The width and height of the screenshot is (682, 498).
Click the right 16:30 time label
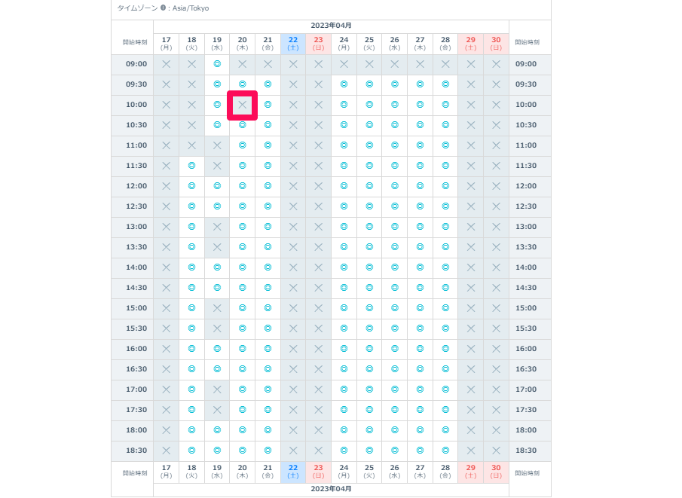(x=526, y=369)
